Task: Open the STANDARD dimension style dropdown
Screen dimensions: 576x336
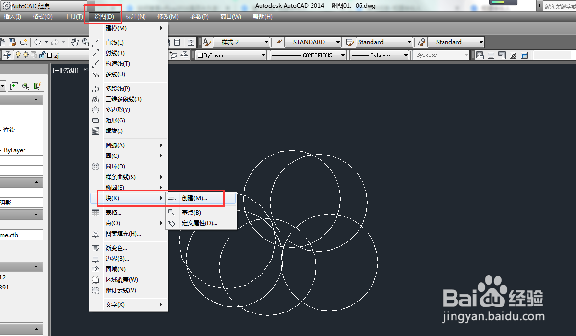Action: 313,42
